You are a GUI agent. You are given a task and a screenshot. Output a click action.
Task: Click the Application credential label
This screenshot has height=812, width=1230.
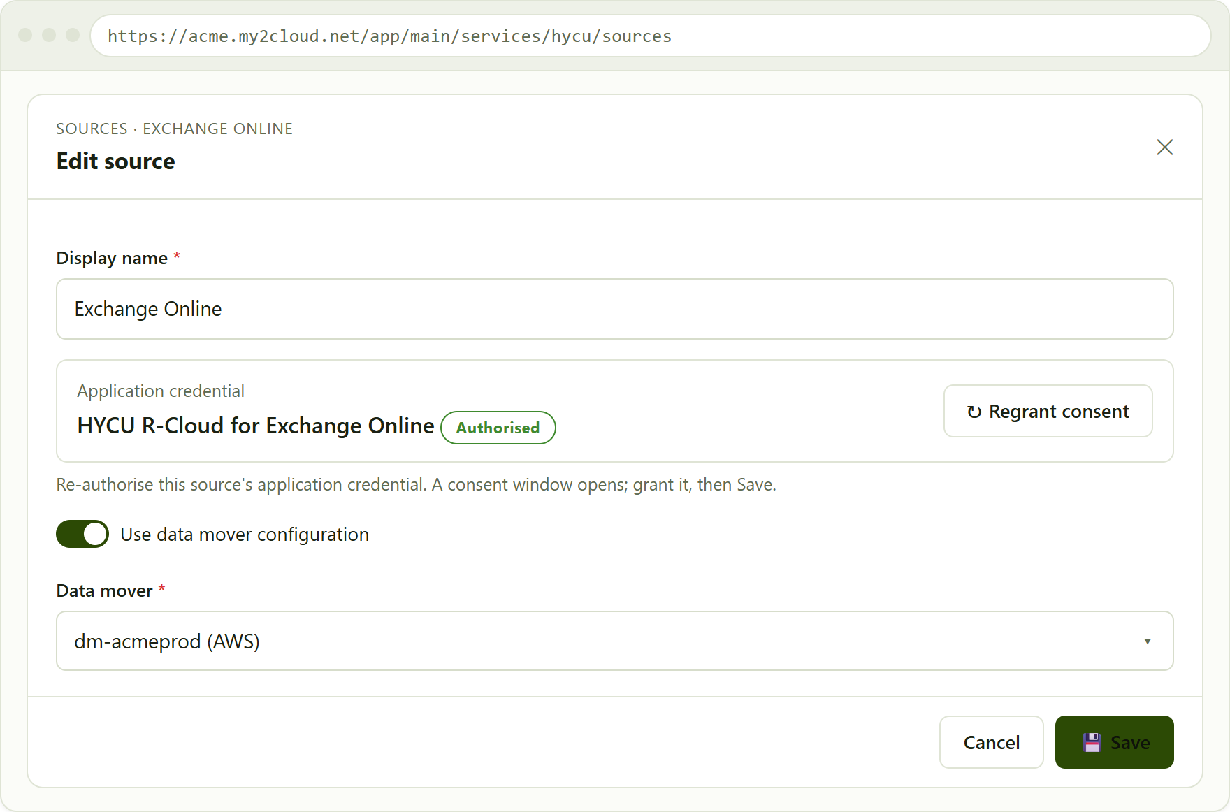161,391
